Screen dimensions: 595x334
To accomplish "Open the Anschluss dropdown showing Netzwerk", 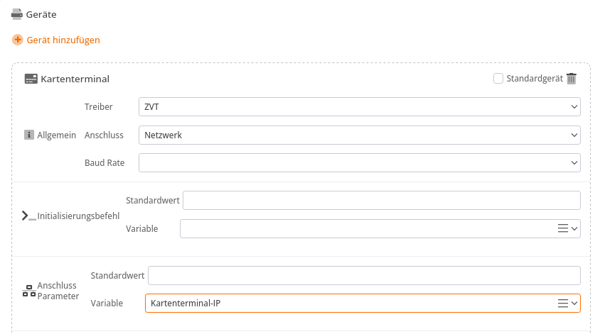I will coord(360,135).
